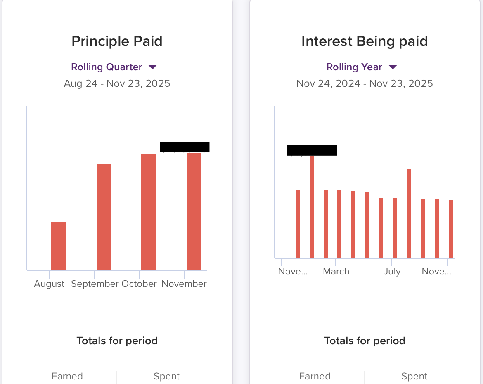Image resolution: width=483 pixels, height=384 pixels.
Task: Click the arrow beside Rolling Year
Action: click(393, 67)
